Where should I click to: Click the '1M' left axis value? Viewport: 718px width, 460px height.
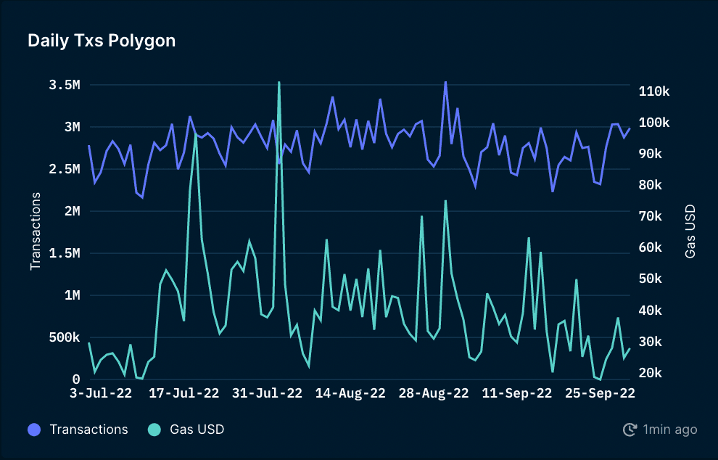[73, 295]
